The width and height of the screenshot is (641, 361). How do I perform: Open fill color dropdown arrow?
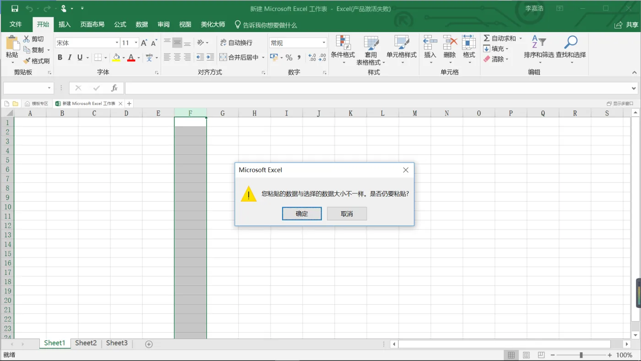coord(123,58)
